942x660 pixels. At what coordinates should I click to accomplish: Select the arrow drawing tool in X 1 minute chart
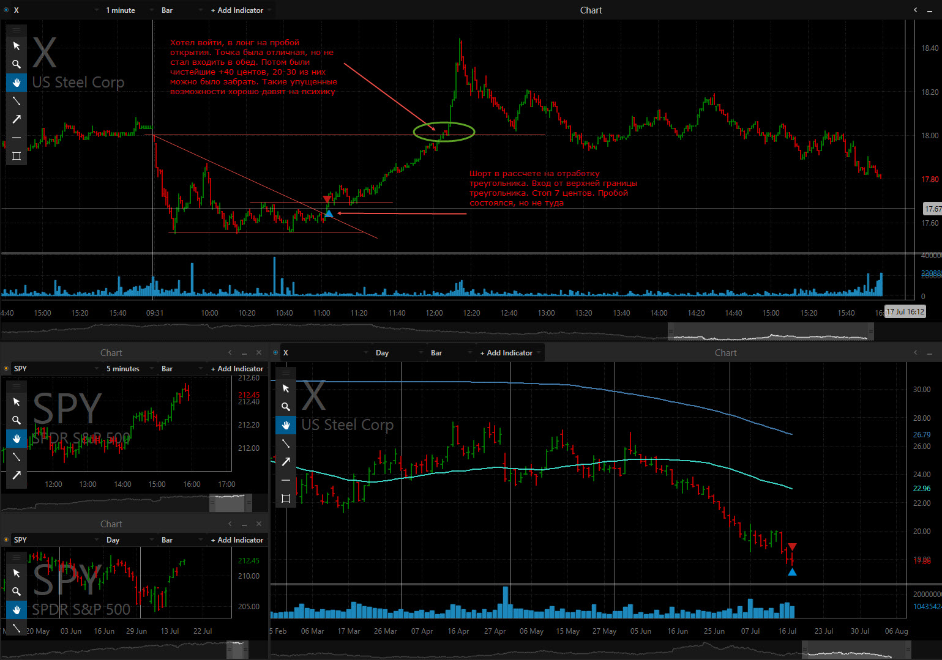[x=17, y=119]
